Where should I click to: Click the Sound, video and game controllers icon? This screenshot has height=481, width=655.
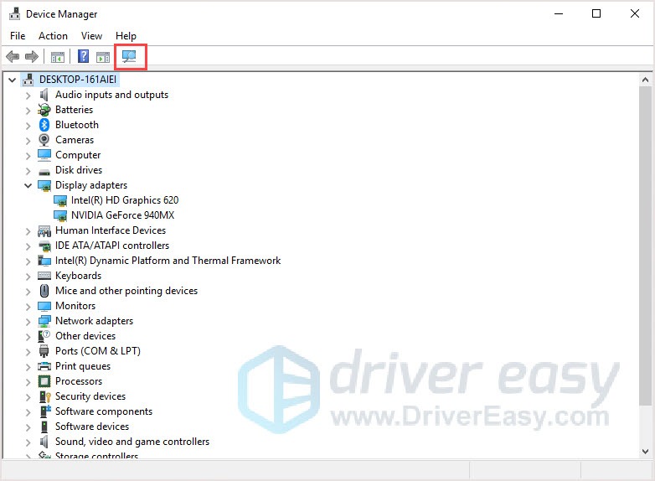tap(44, 442)
